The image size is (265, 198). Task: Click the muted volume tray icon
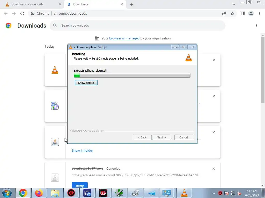(x=239, y=193)
